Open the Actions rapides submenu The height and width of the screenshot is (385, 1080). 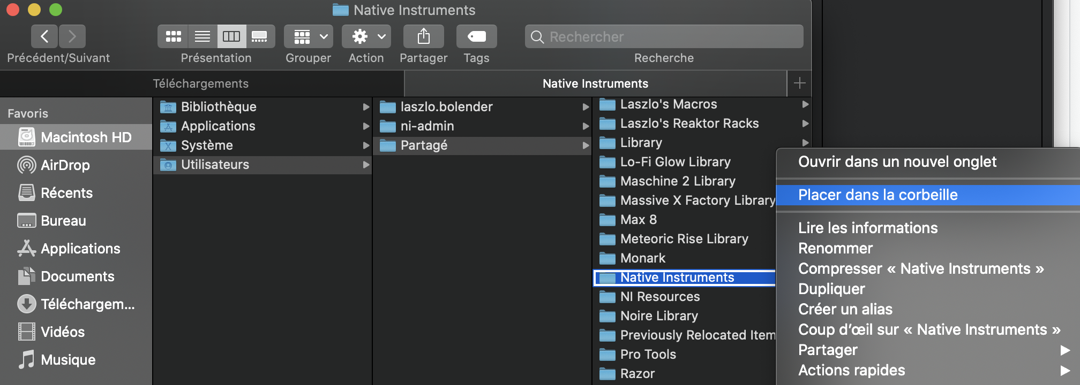928,371
